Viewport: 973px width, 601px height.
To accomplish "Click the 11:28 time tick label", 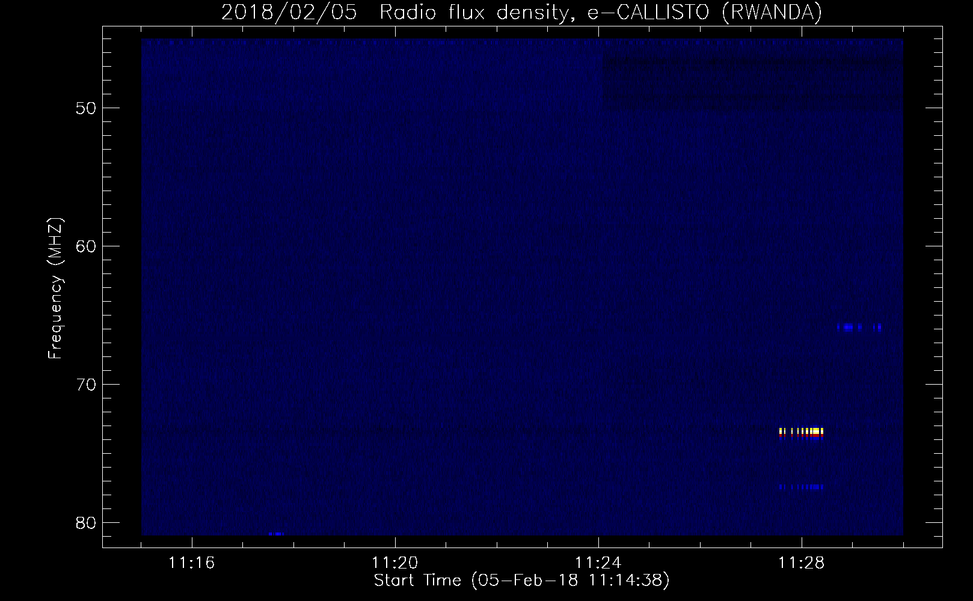I will coord(801,564).
